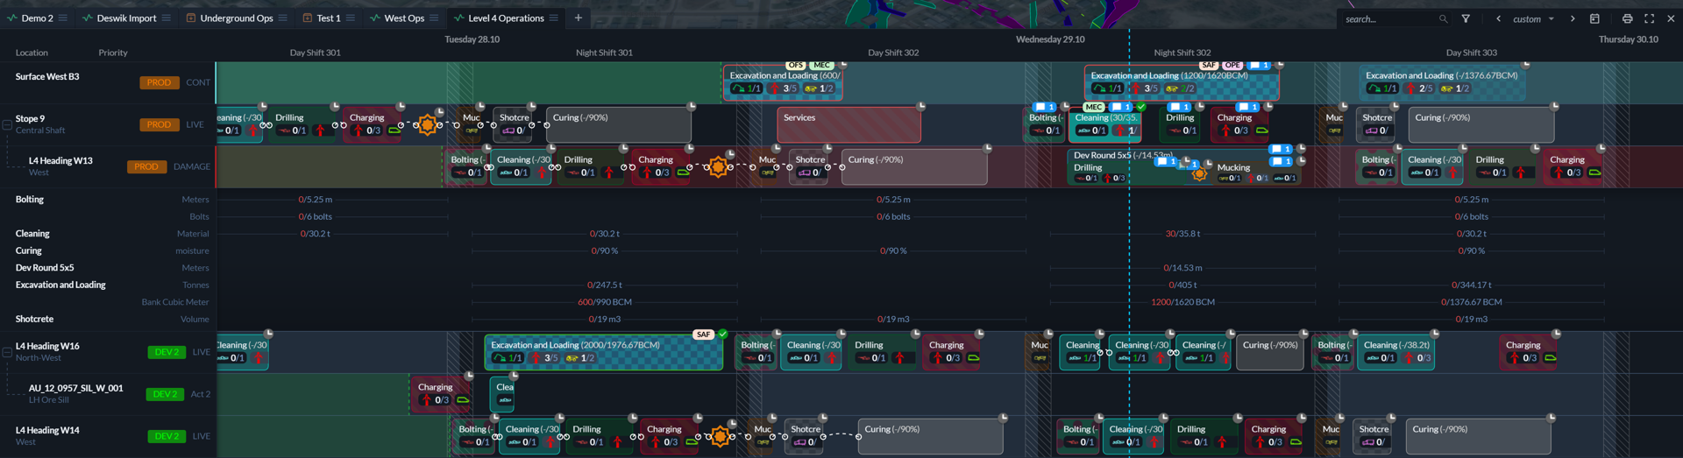The height and width of the screenshot is (458, 1683).
Task: Click Night Shift 302 header
Action: point(1182,53)
